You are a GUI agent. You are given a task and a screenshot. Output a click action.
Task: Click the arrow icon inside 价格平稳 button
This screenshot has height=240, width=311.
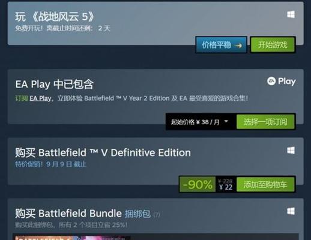238,46
